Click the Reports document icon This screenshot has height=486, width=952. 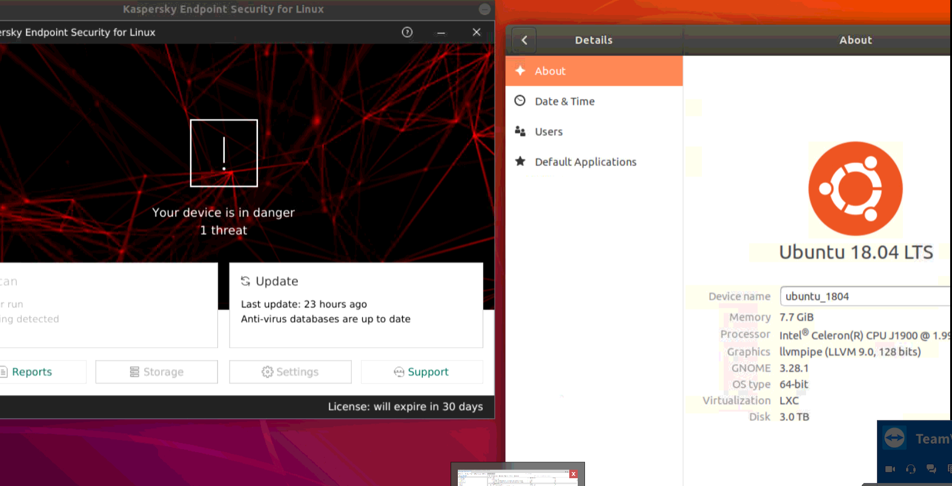tap(4, 372)
